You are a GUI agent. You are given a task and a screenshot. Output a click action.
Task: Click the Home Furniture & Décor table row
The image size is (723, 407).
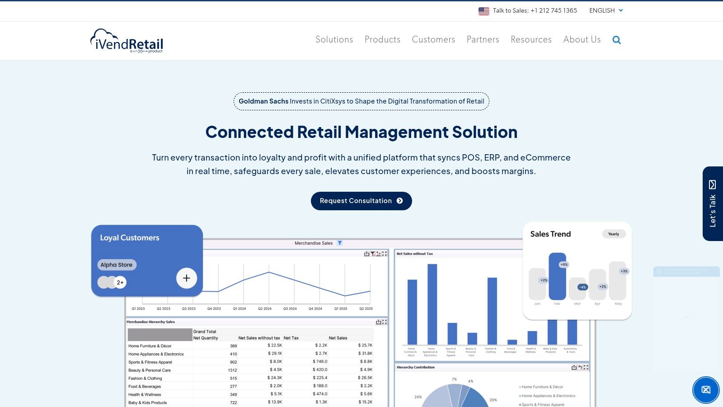click(250, 345)
